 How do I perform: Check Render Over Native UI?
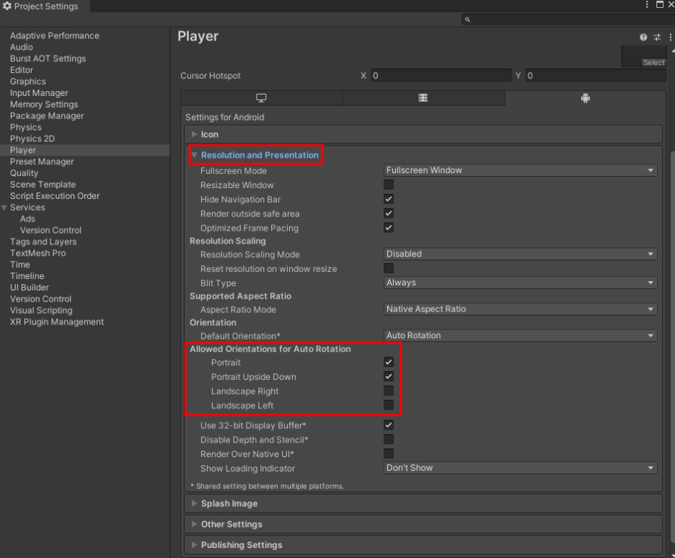pyautogui.click(x=389, y=453)
